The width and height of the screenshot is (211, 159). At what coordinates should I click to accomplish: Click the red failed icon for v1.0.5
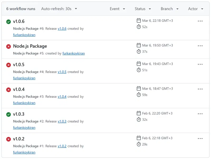tap(8, 65)
